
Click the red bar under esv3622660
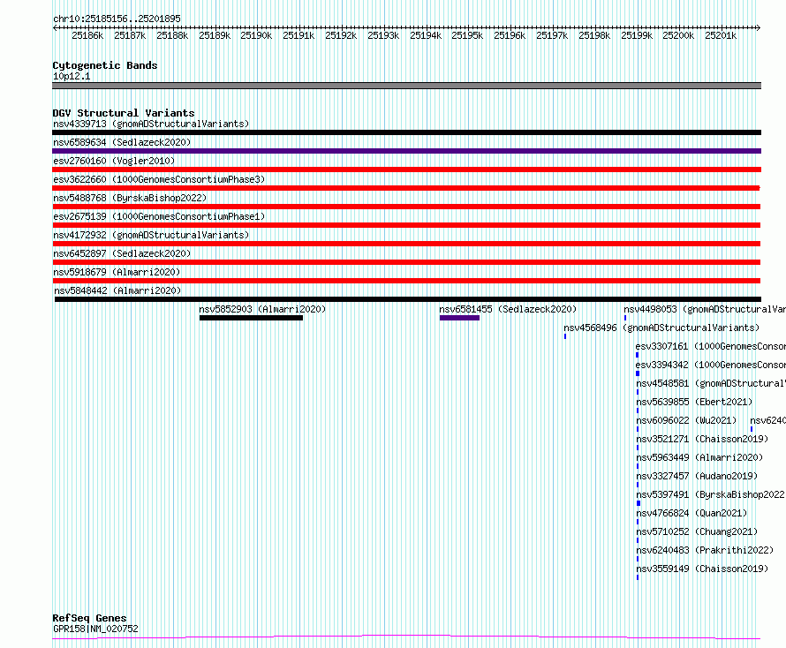tap(406, 188)
